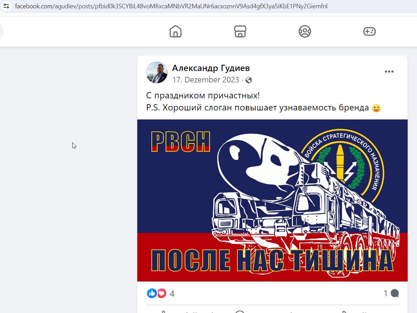Open the comment bubble icon showing 1 comment
This screenshot has width=417, height=313.
coord(395,294)
